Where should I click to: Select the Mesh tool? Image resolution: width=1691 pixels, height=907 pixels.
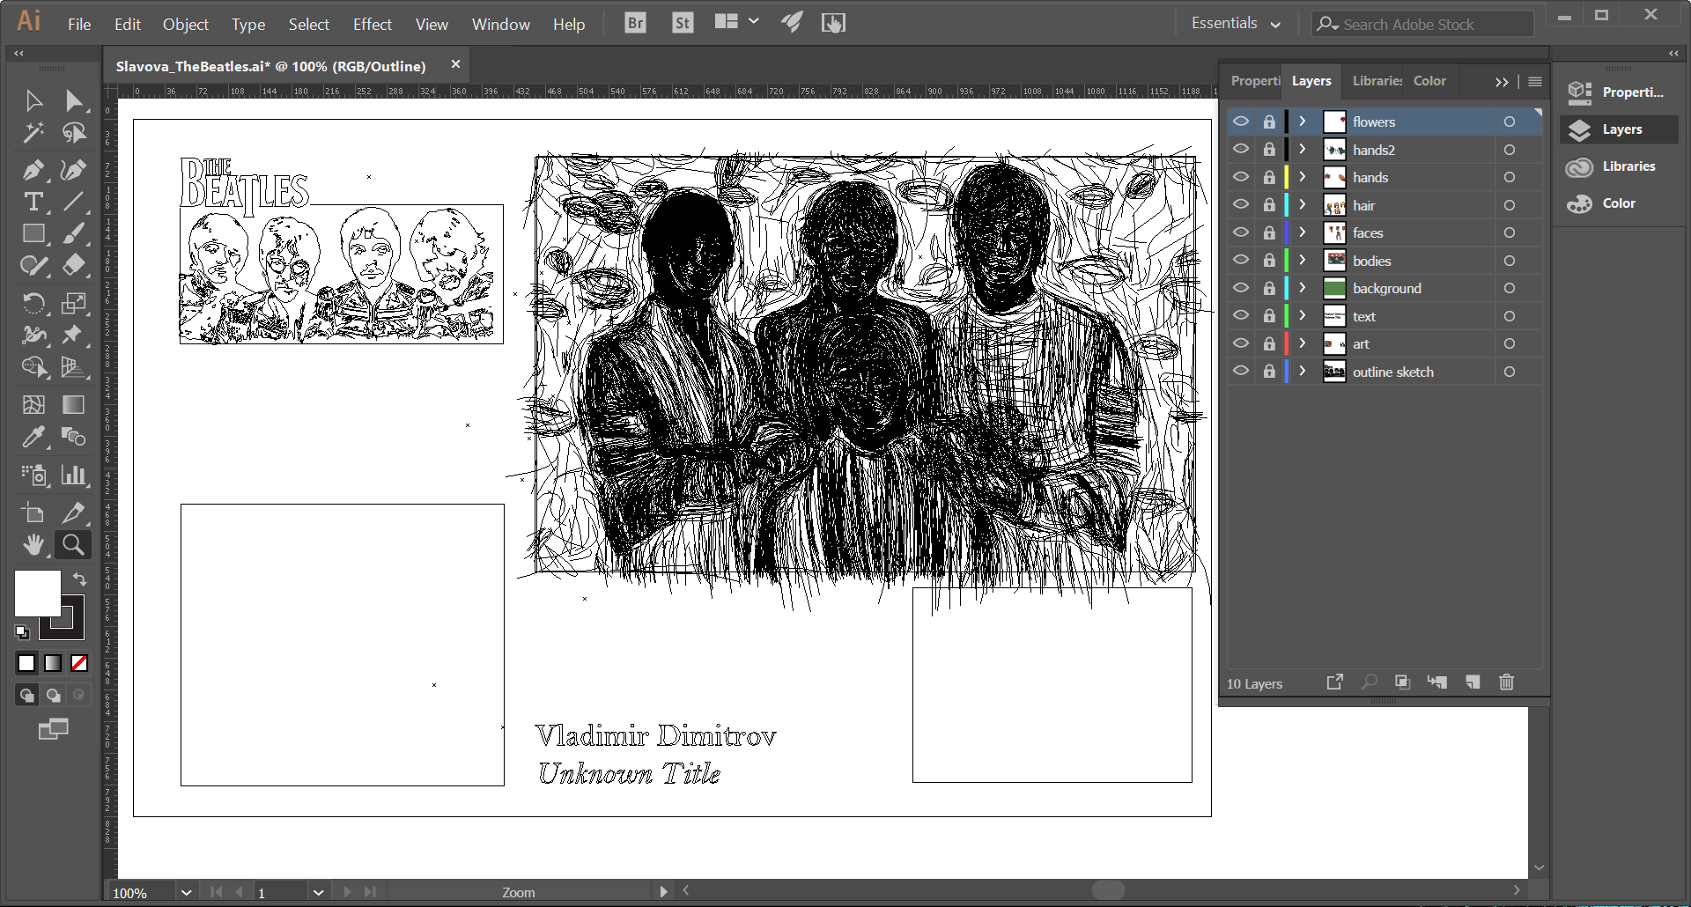pos(33,405)
